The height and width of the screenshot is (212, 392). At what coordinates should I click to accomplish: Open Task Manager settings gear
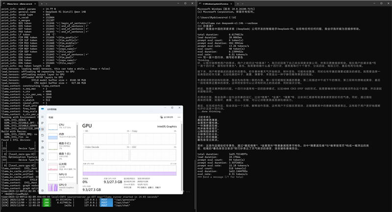43,190
